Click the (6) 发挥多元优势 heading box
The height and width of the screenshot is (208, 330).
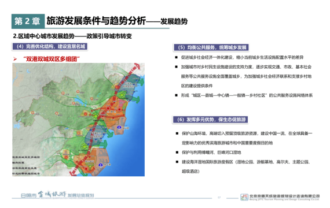click(210, 120)
